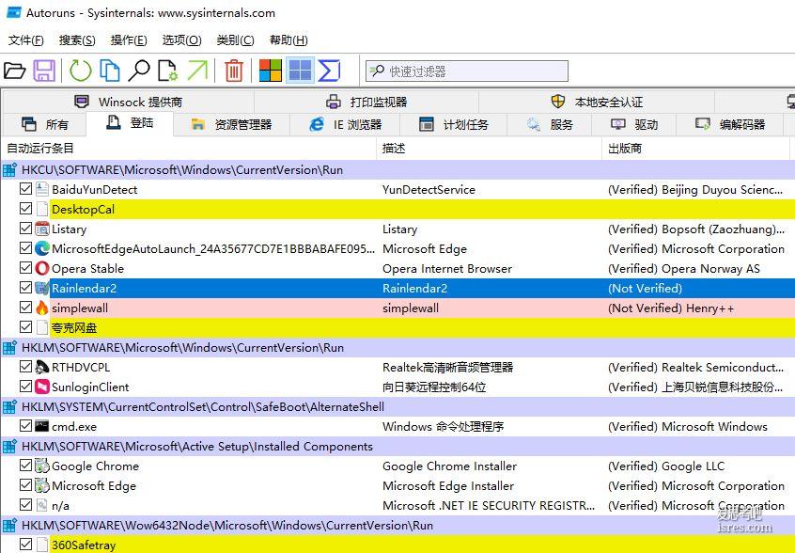Select the n/a .NET IE SECURITY entry
This screenshot has height=553, width=795.
pos(398,505)
